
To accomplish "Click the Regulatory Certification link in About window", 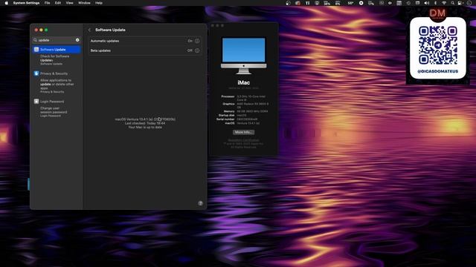I will [x=243, y=140].
